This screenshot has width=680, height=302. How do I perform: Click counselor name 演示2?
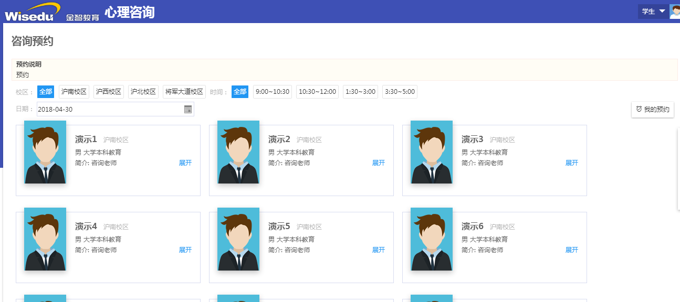click(x=279, y=139)
